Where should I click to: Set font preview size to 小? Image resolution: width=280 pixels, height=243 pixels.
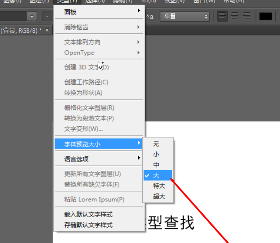pos(158,154)
